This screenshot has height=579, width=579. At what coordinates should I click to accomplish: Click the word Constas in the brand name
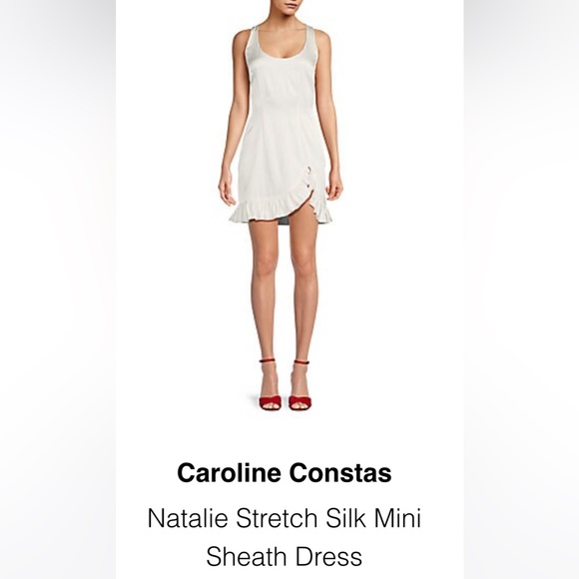340,473
